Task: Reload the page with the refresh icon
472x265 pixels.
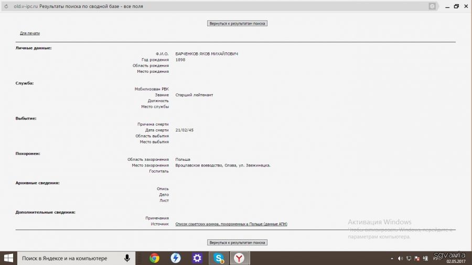Action: (x=6, y=6)
